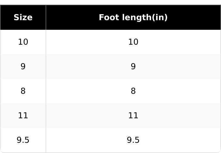Click the Size cell with value 9
Screen dimensions: 221x153
23,67
